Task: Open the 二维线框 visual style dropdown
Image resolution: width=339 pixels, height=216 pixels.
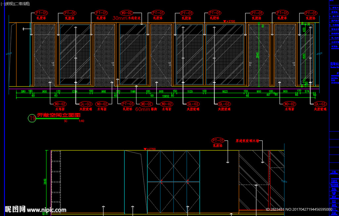Action: click(x=22, y=4)
